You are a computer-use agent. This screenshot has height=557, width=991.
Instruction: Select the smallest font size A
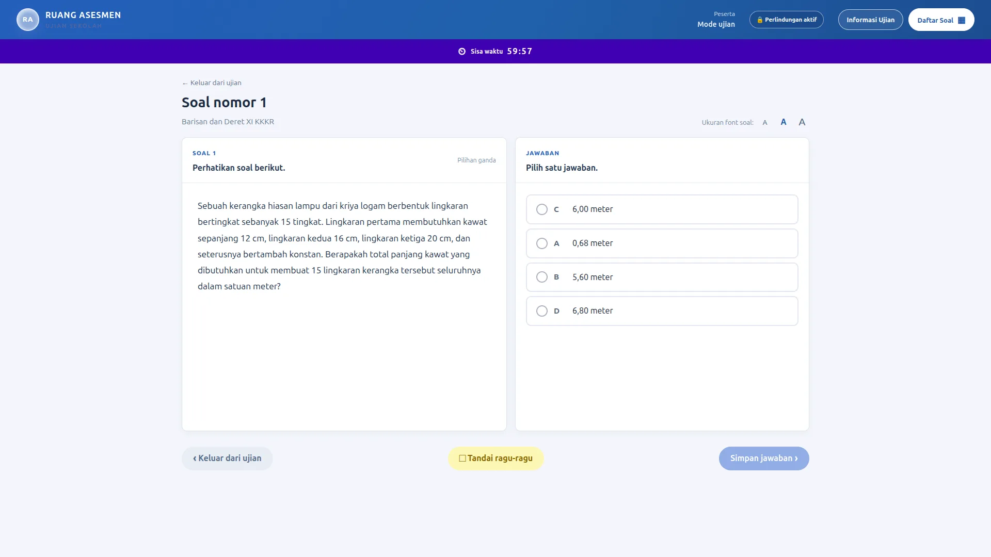click(765, 123)
